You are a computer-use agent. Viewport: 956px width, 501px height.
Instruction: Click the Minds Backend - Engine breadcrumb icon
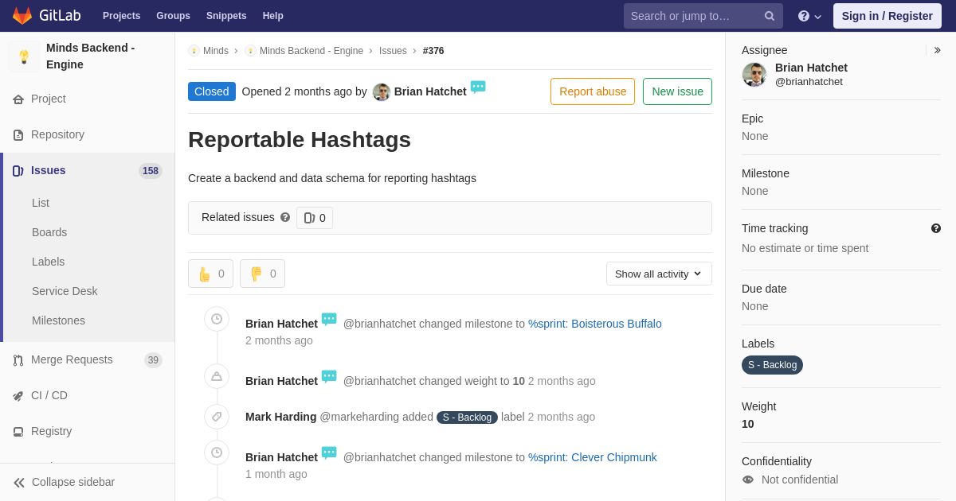coord(250,51)
